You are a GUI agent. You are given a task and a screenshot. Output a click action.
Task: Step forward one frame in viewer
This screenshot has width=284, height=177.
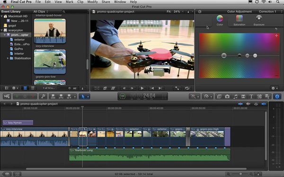coord(132,88)
